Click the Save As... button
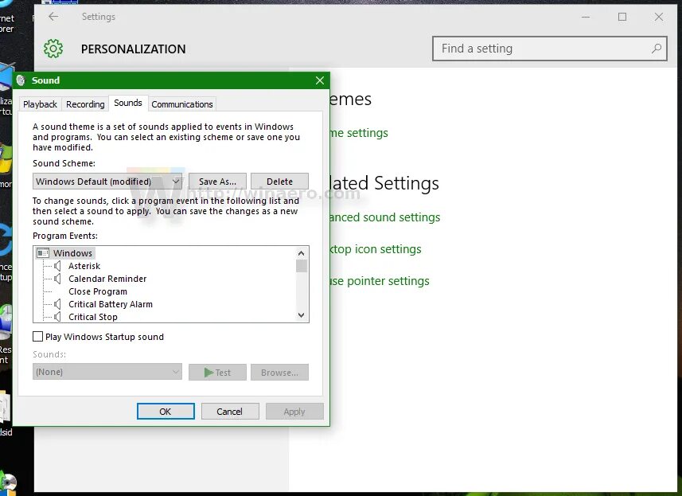The image size is (682, 496). tap(217, 182)
